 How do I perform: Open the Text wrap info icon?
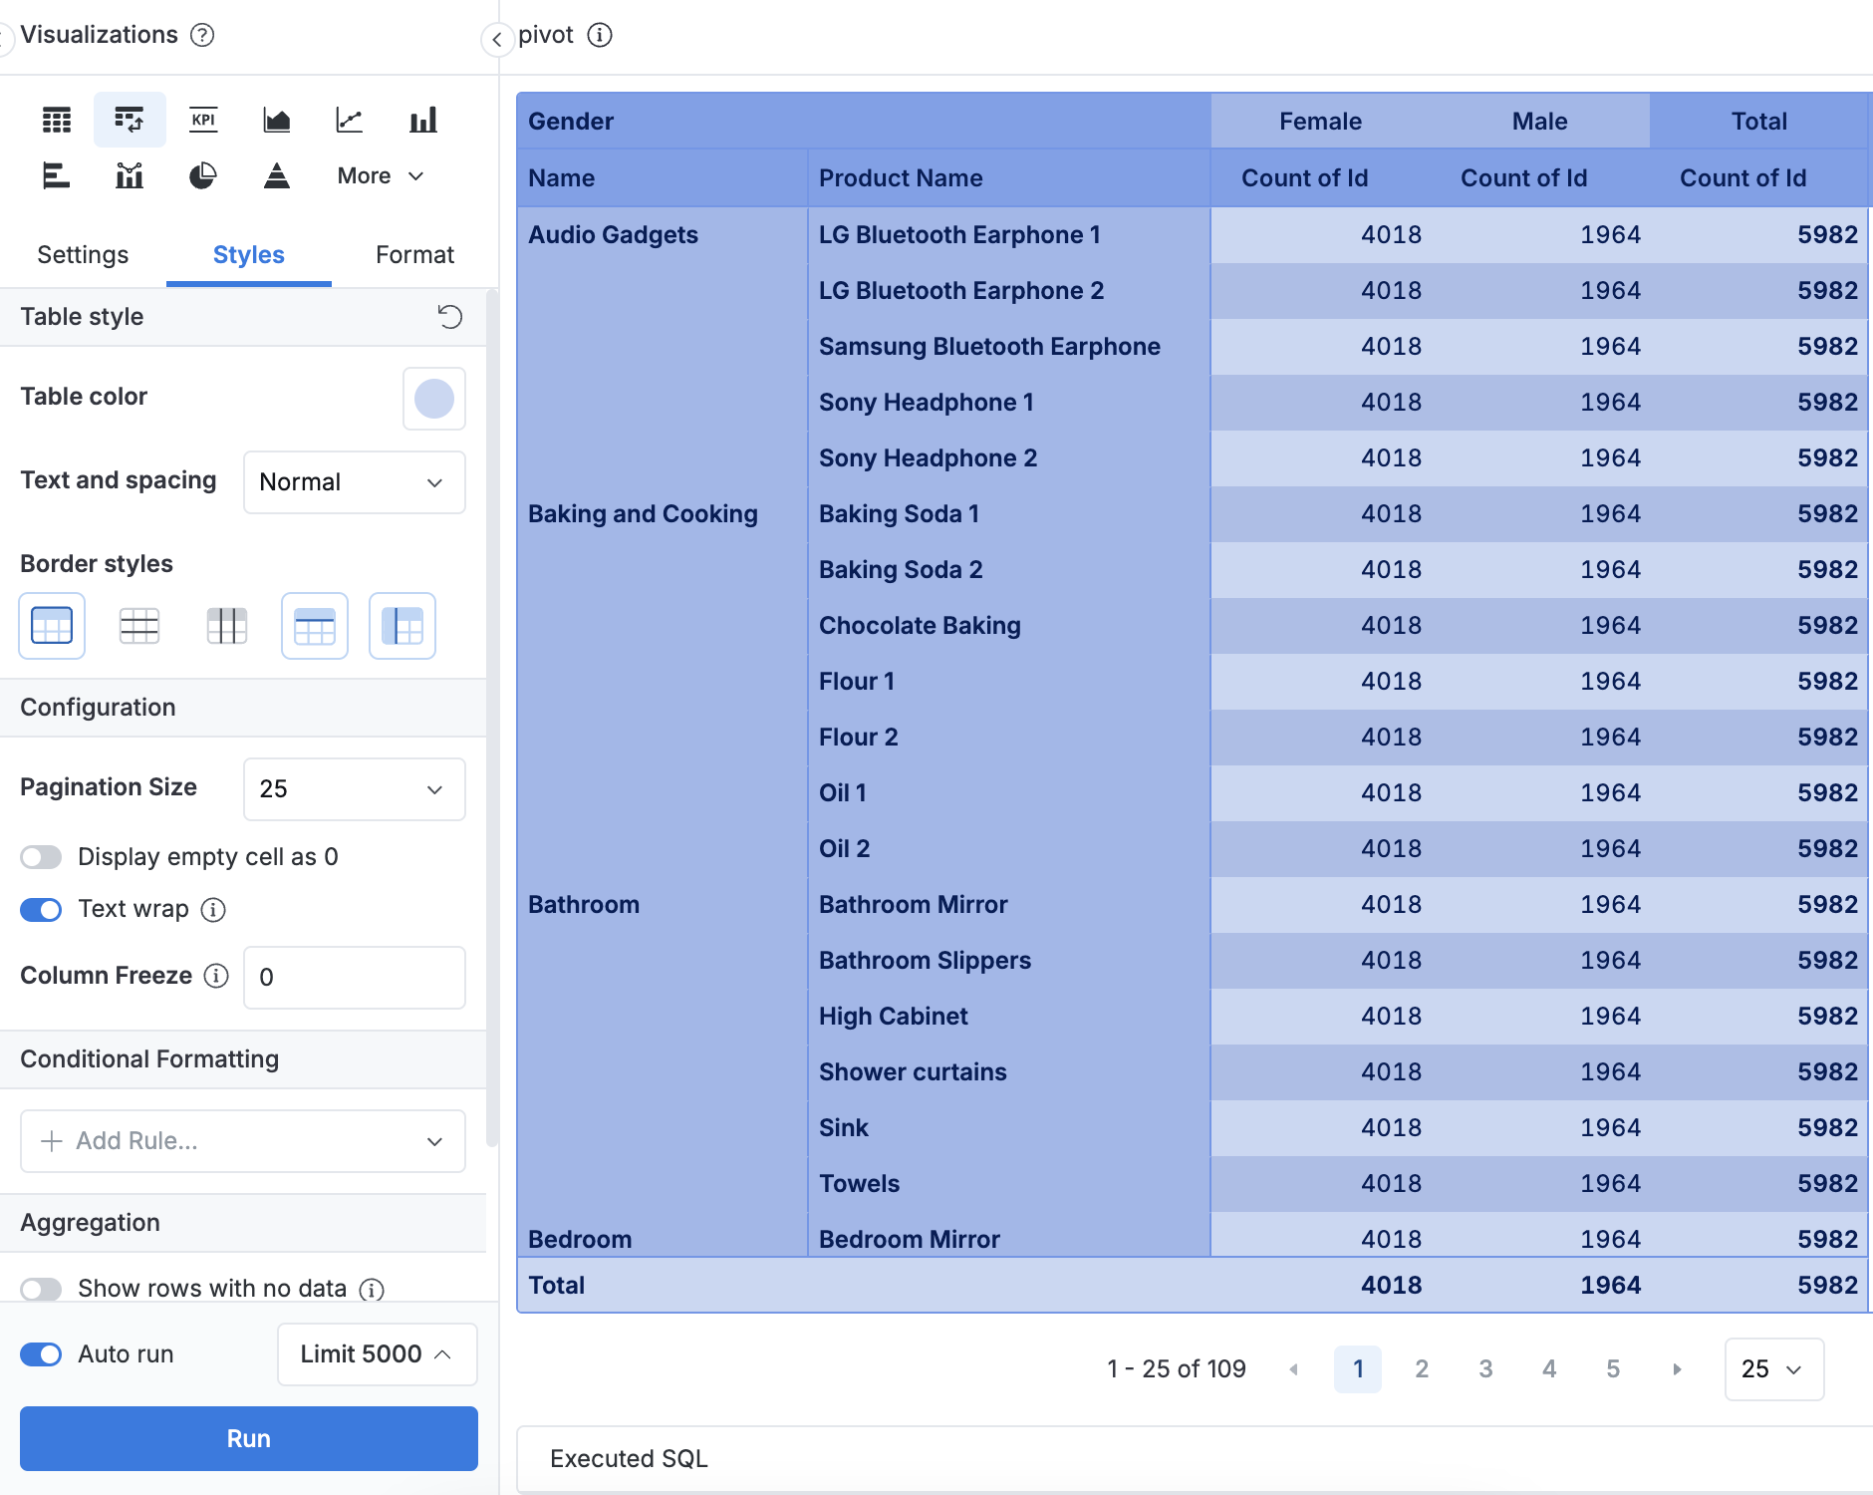[213, 909]
